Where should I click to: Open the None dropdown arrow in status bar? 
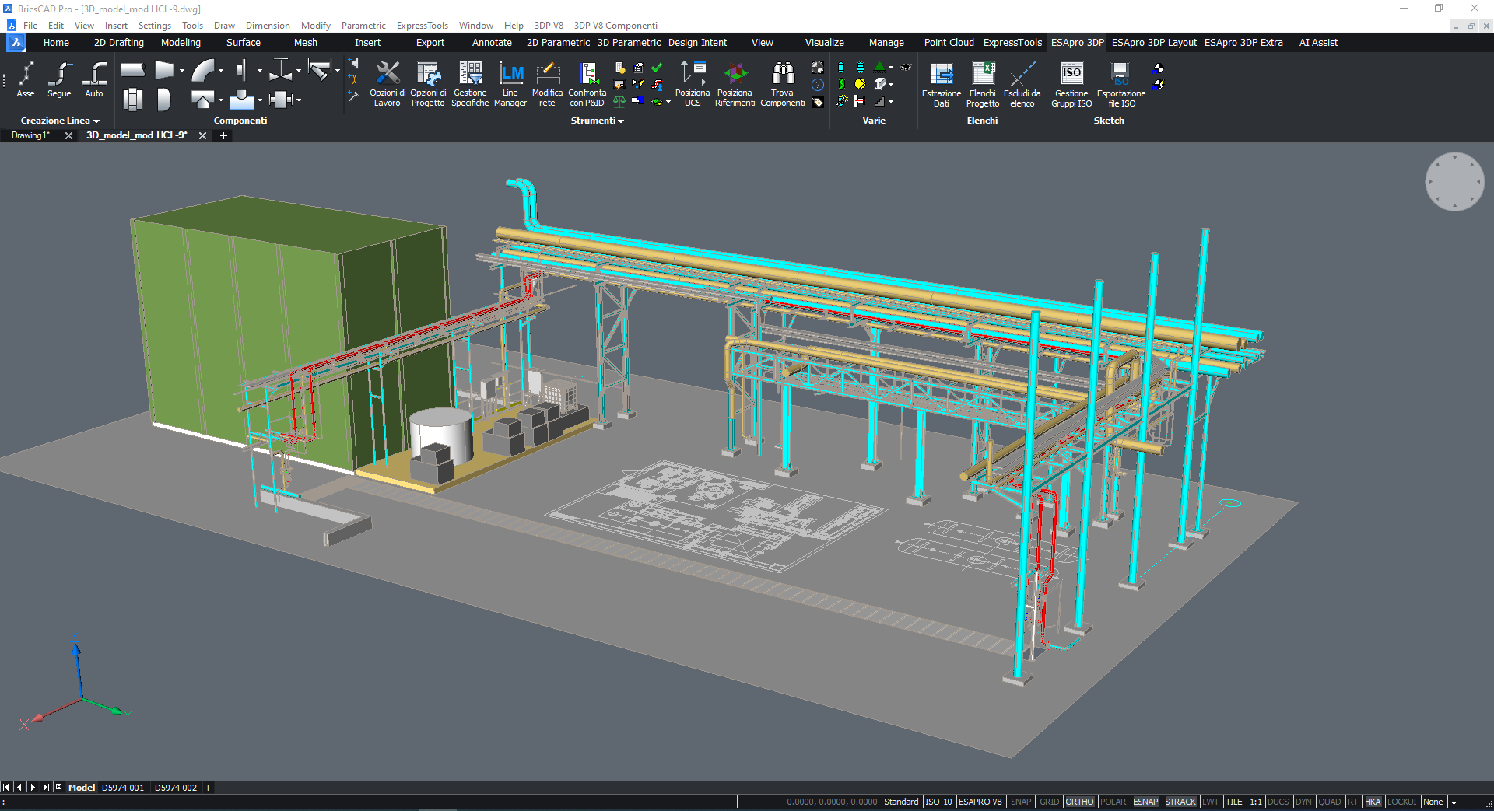(x=1454, y=802)
